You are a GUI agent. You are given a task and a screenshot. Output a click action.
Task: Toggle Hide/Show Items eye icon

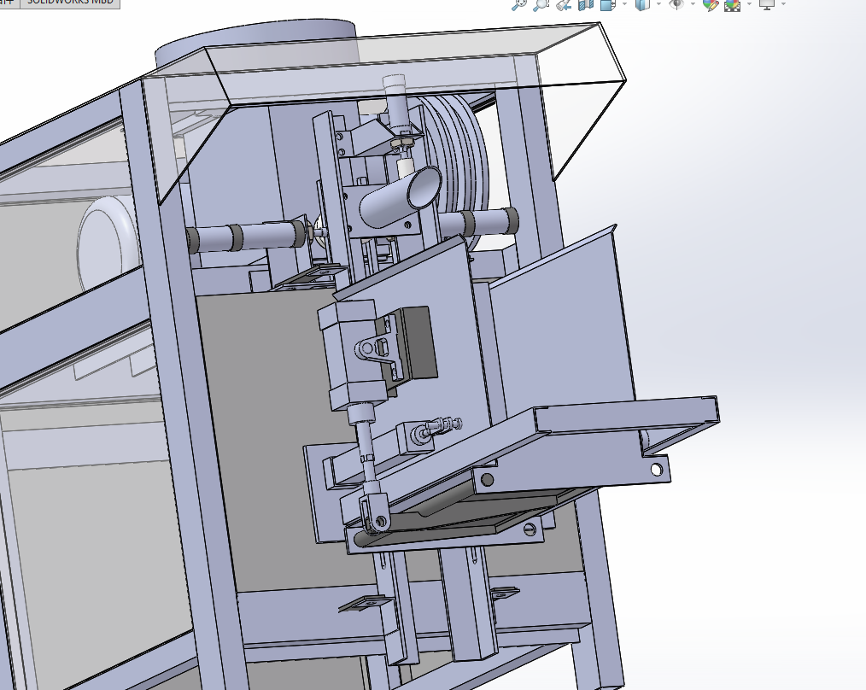pos(676,5)
